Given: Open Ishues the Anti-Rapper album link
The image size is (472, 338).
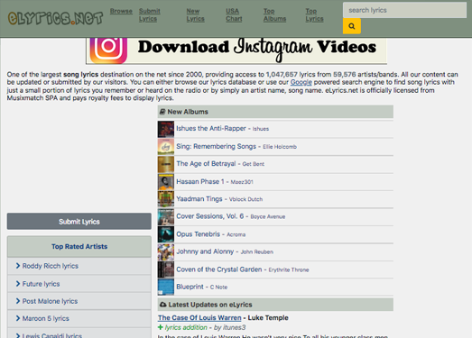Looking at the screenshot, I should click(211, 128).
